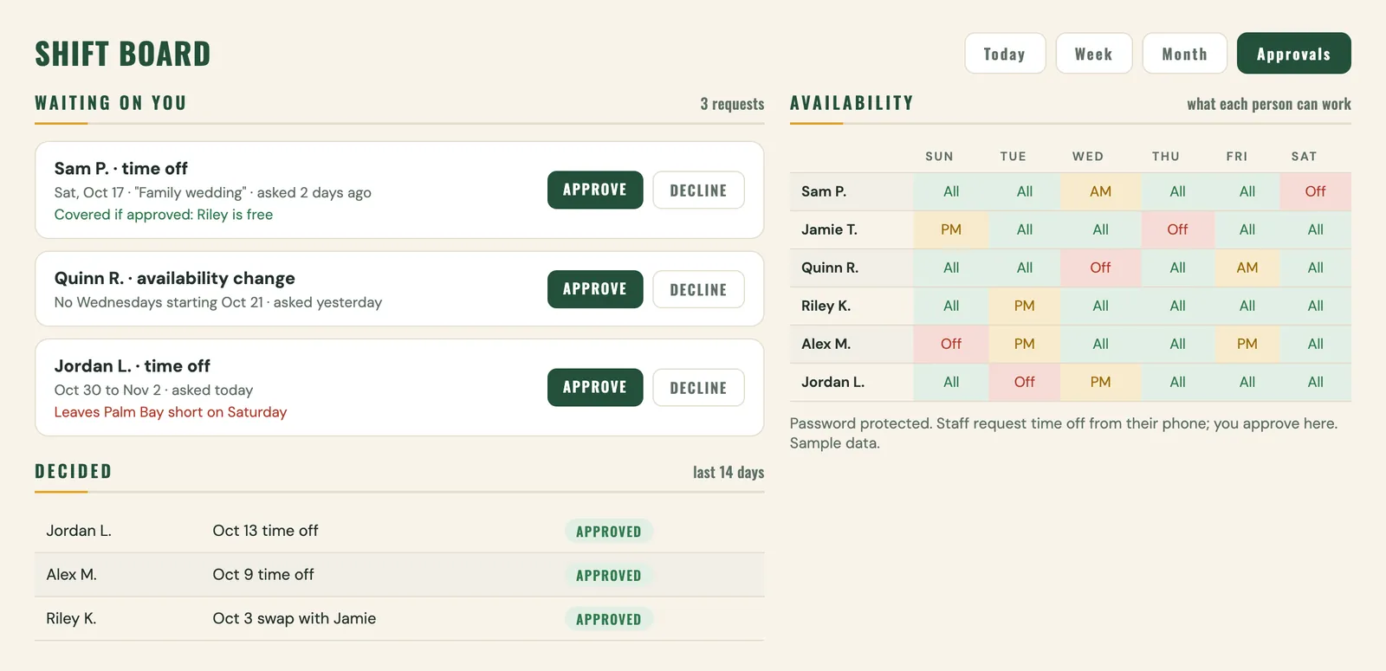Click Sam P.'s Saturday Off cell

point(1315,191)
